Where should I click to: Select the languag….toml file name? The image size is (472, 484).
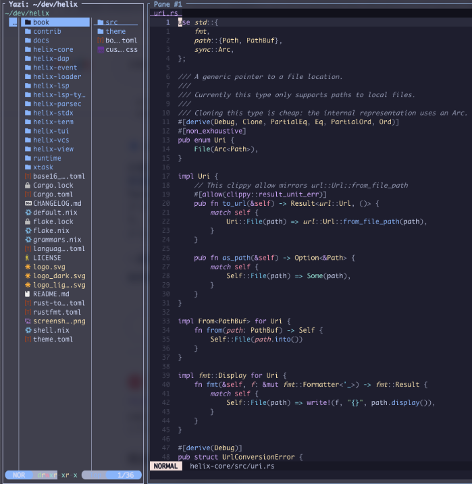(x=59, y=249)
